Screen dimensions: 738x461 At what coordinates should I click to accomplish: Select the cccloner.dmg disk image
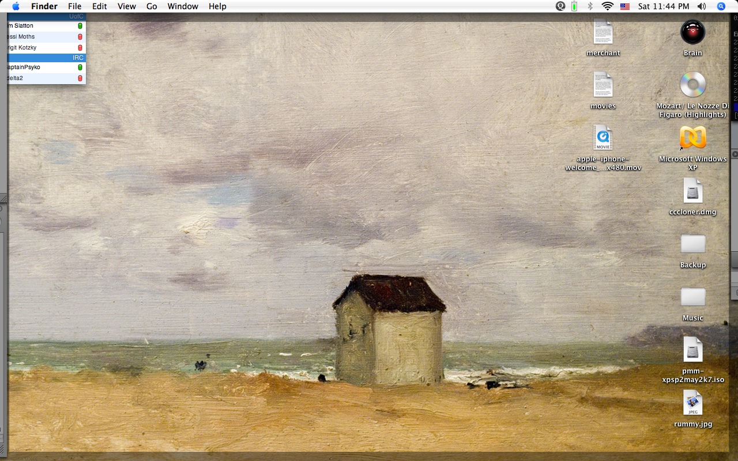[692, 191]
